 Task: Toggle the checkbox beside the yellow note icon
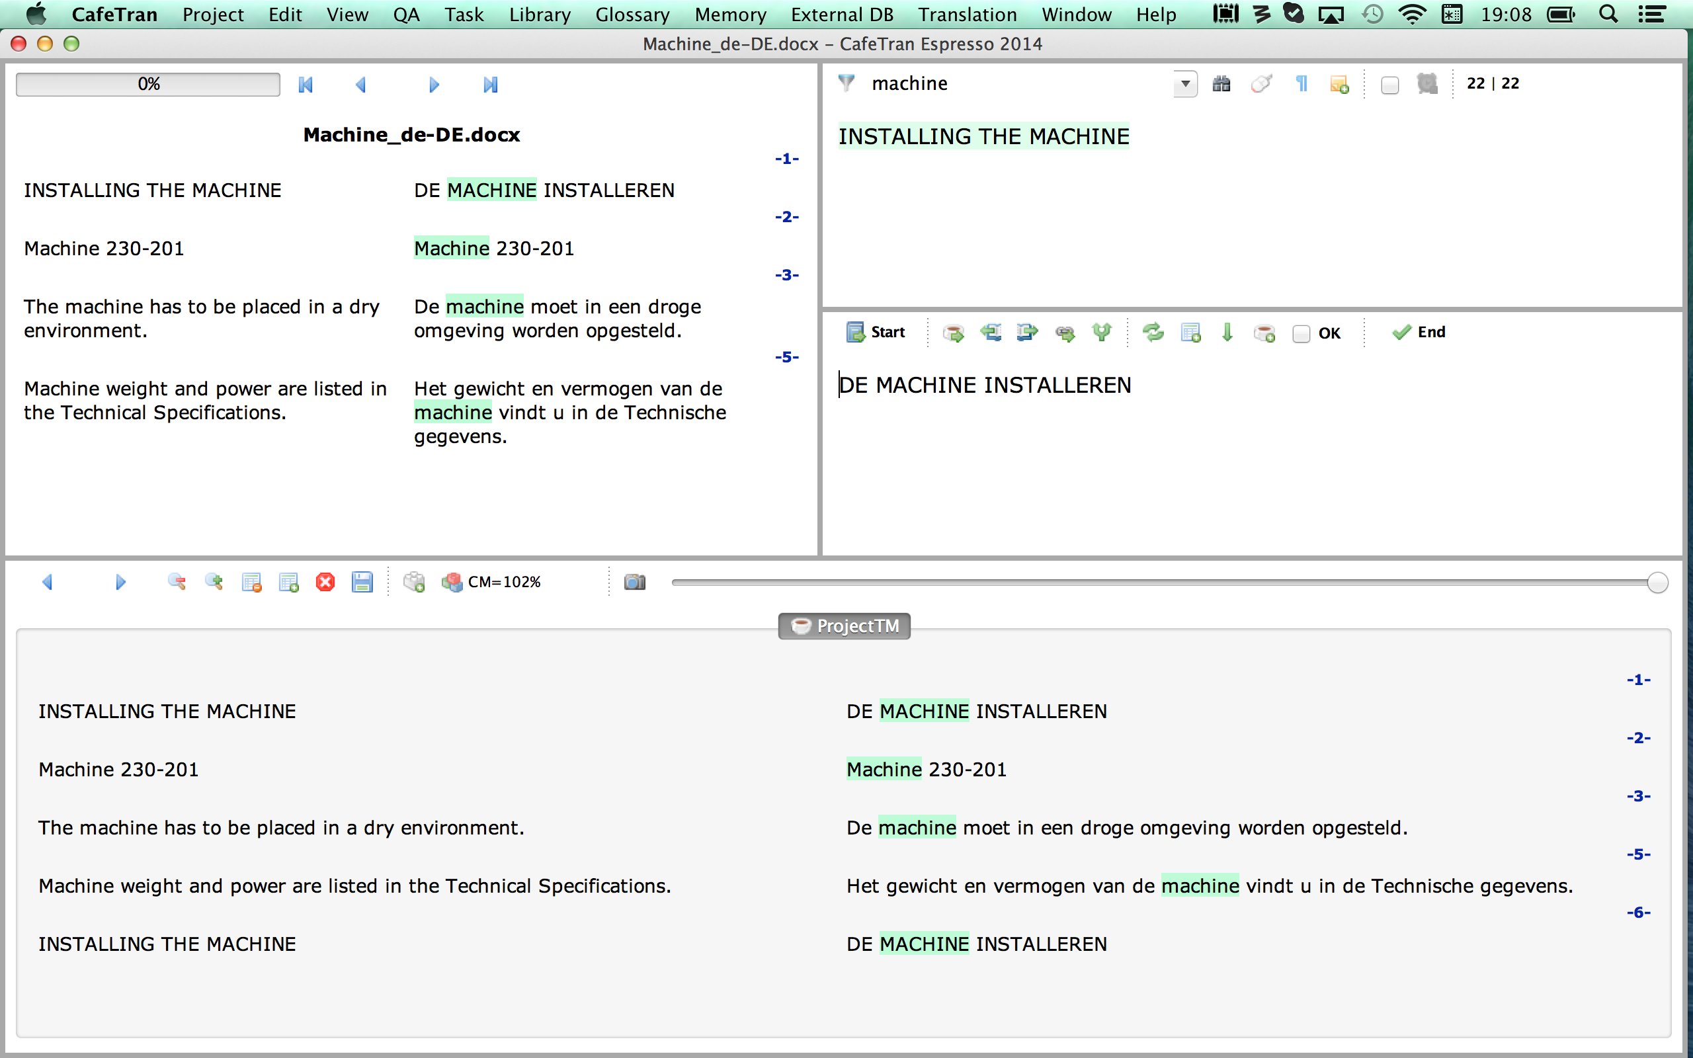click(1390, 85)
